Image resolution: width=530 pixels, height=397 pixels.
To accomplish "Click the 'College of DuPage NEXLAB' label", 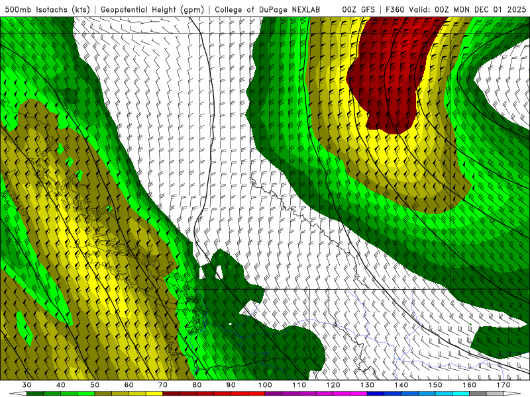I will tap(268, 10).
